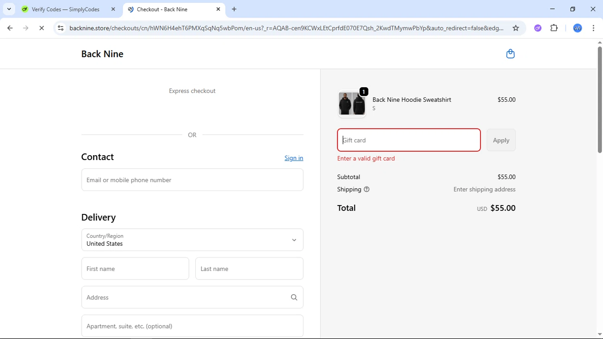
Task: Open the Chrome three-dot menu
Action: coord(593,28)
